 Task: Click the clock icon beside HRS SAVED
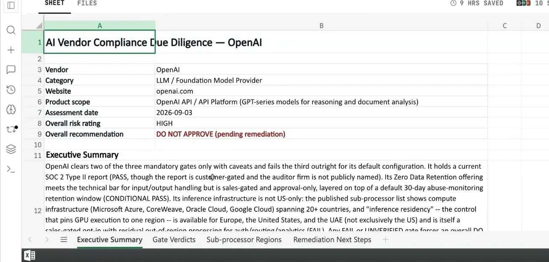[x=454, y=3]
